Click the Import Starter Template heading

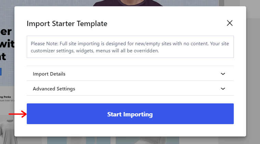click(x=67, y=24)
